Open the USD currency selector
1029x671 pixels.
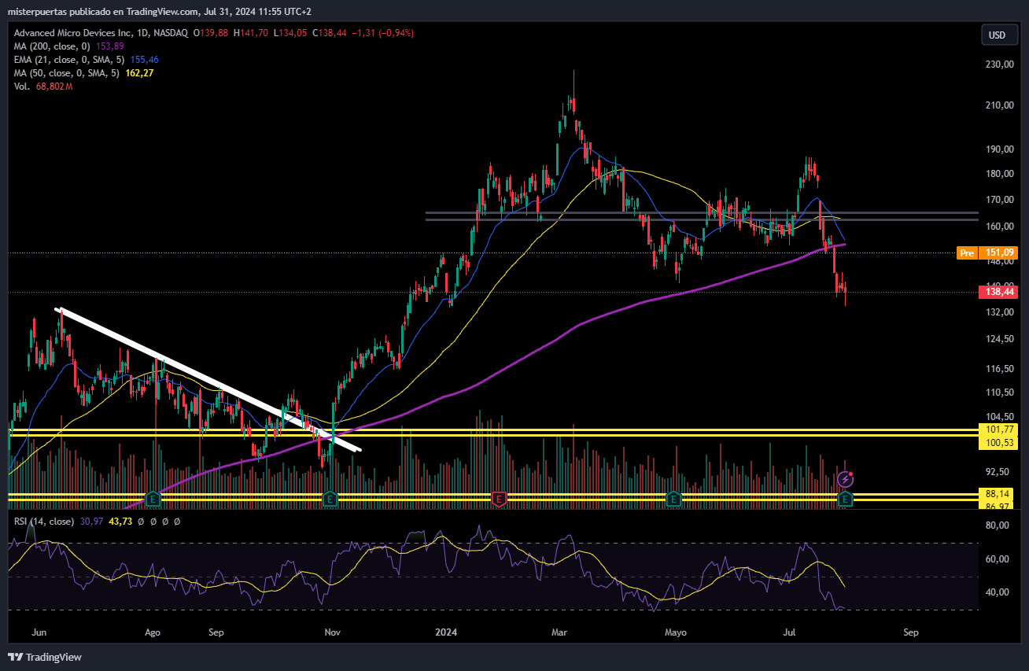click(x=997, y=35)
